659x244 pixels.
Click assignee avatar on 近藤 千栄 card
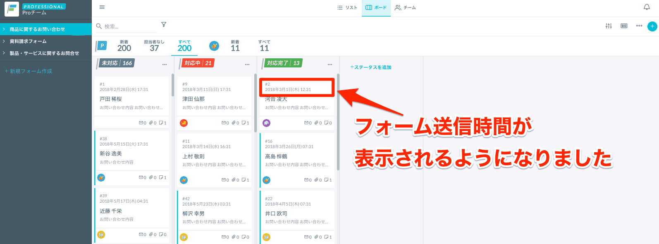tap(101, 234)
